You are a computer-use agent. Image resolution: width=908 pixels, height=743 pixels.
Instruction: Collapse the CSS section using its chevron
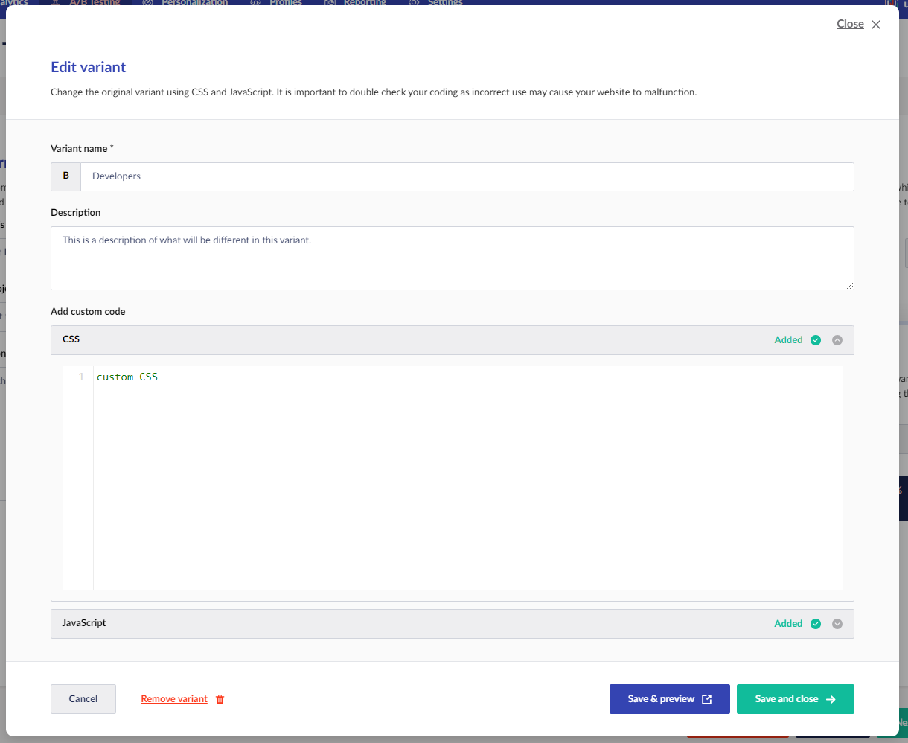tap(837, 340)
